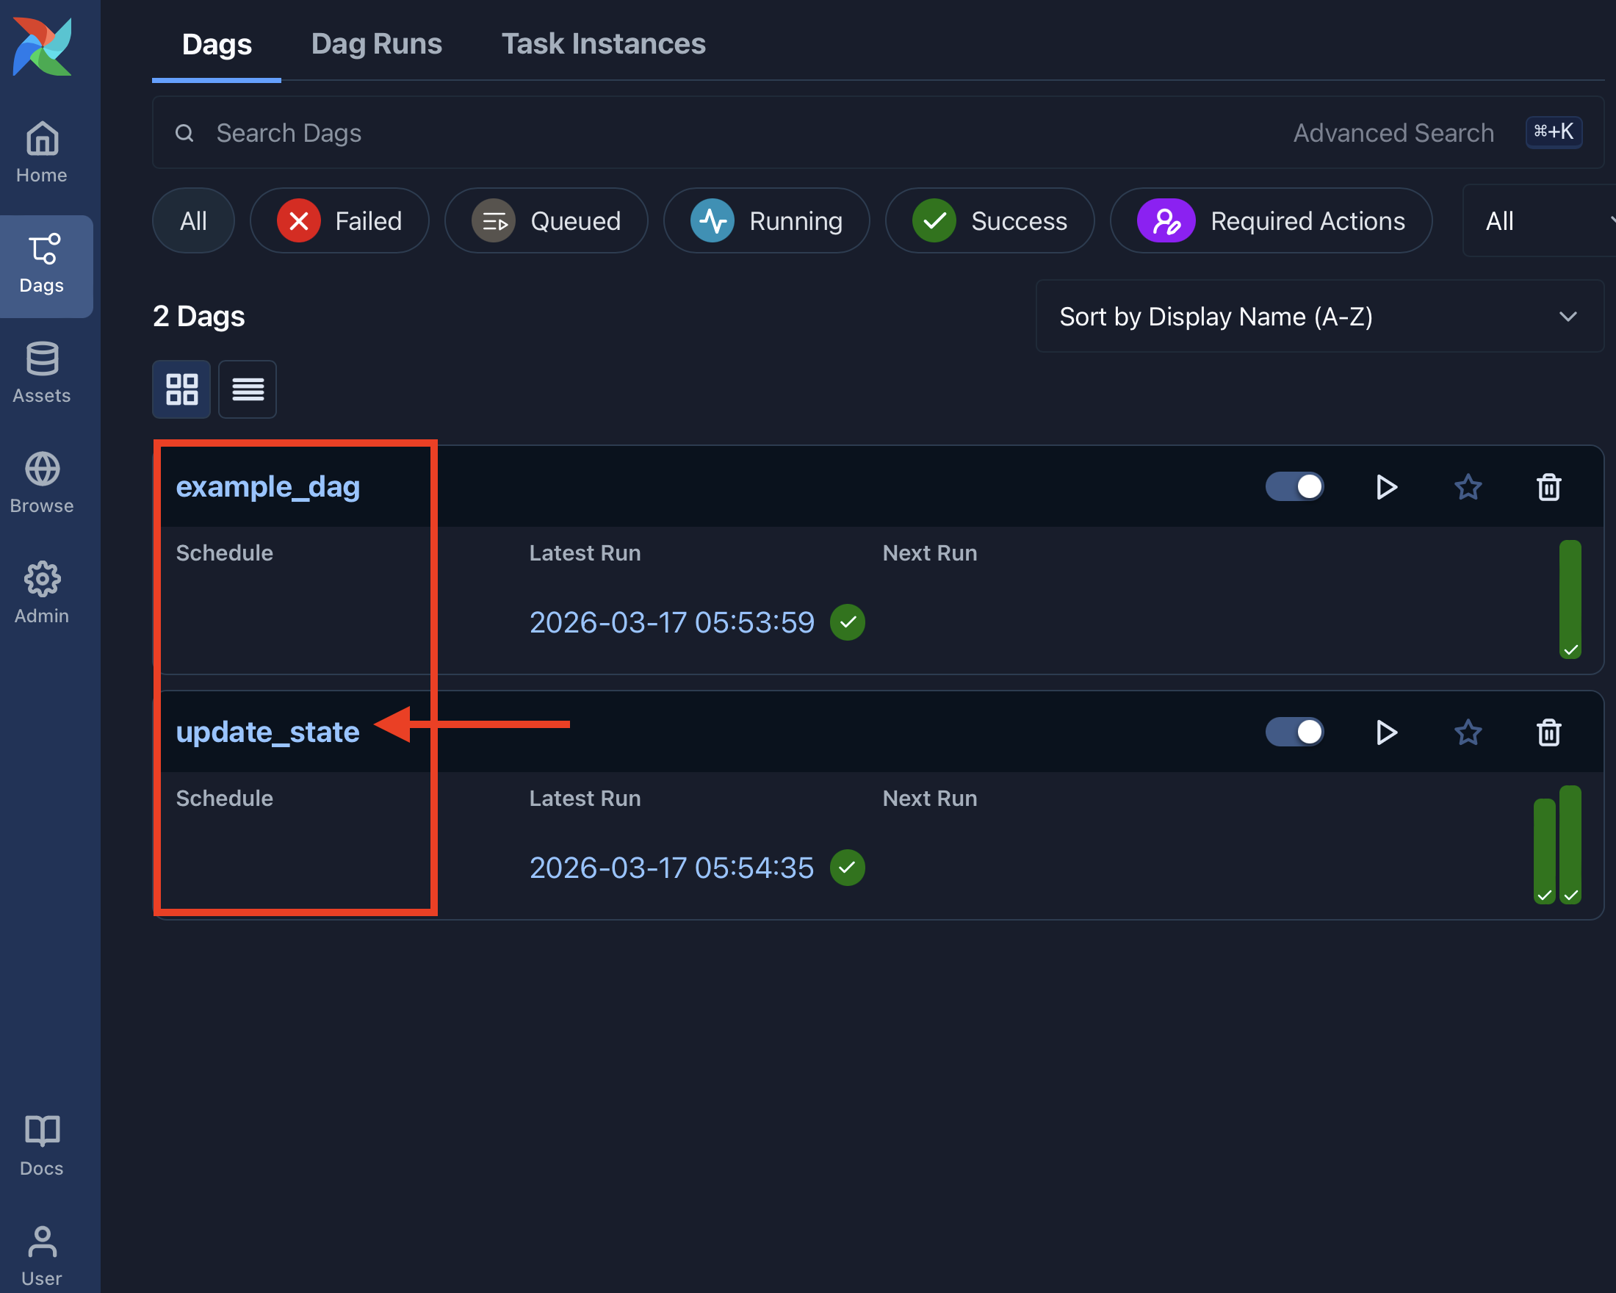The width and height of the screenshot is (1616, 1293).
Task: Click update_state shorter left run bar
Action: point(1544,851)
